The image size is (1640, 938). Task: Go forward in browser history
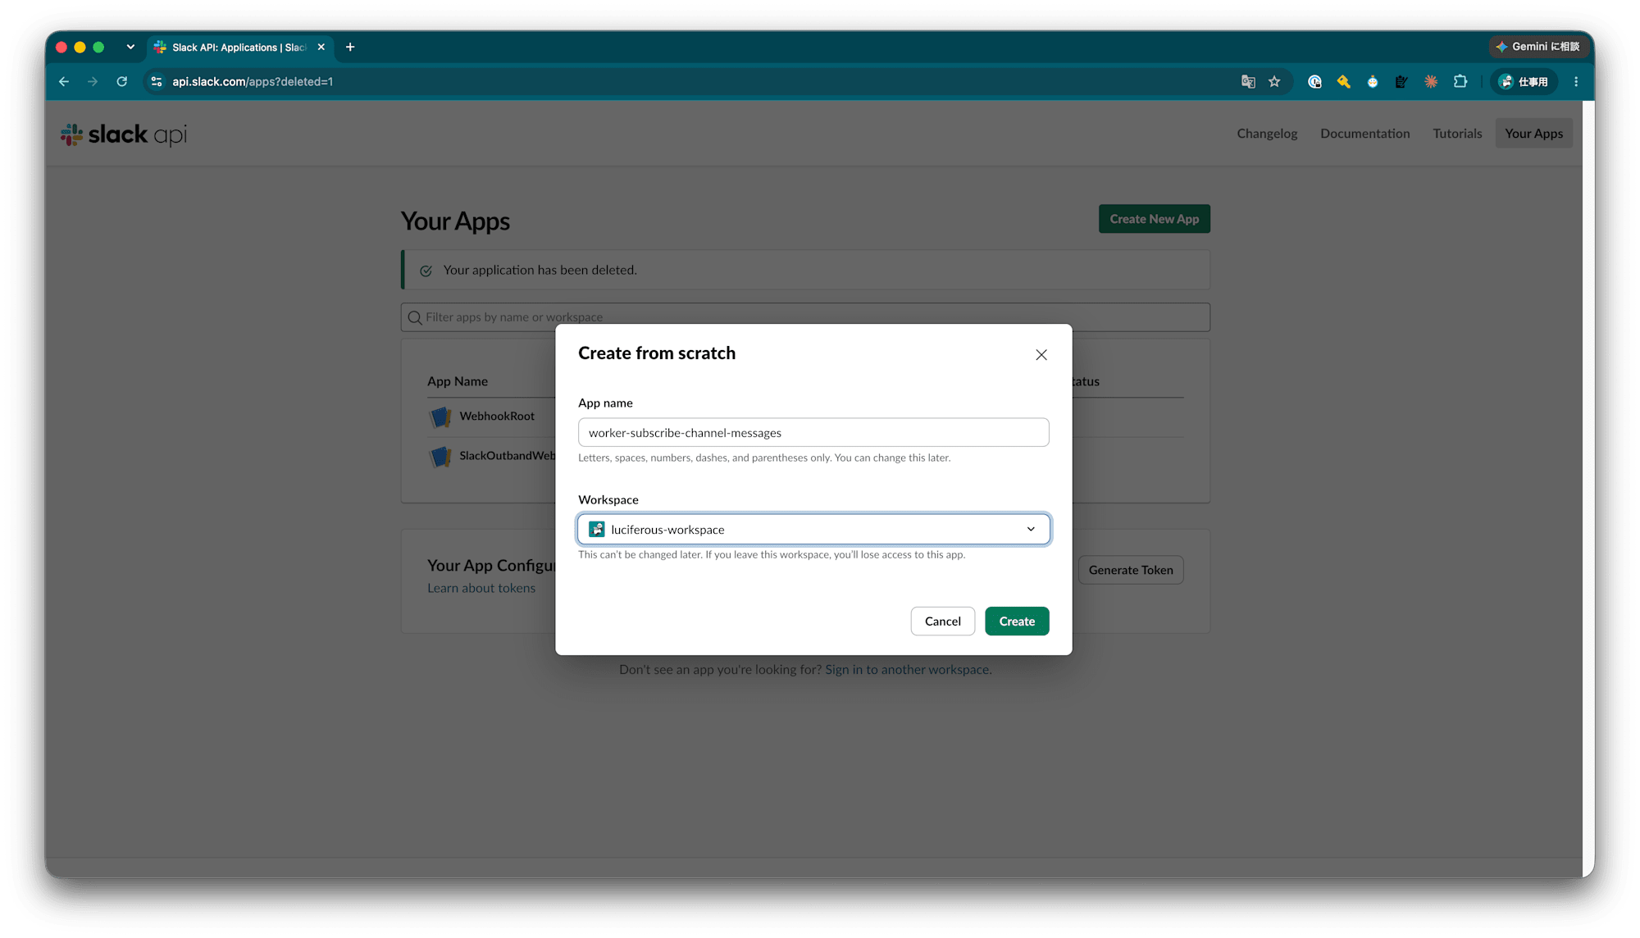93,81
